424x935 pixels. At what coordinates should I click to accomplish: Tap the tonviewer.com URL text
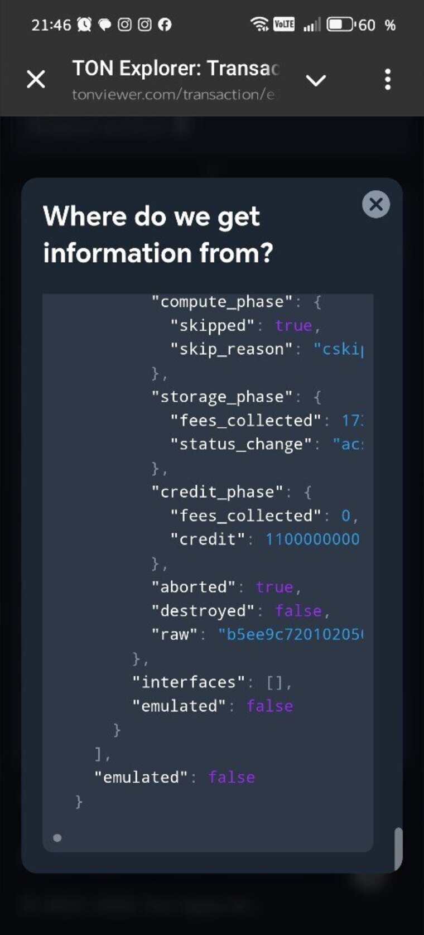tap(173, 94)
